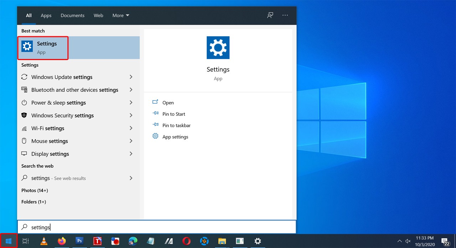Viewport: 456px width, 248px height.
Task: Click 'Power & sleep settings' text
Action: [x=59, y=103]
